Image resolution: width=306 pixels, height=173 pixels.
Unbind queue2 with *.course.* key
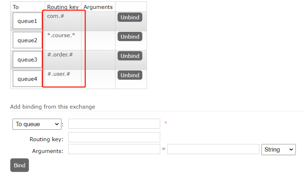pyautogui.click(x=130, y=36)
